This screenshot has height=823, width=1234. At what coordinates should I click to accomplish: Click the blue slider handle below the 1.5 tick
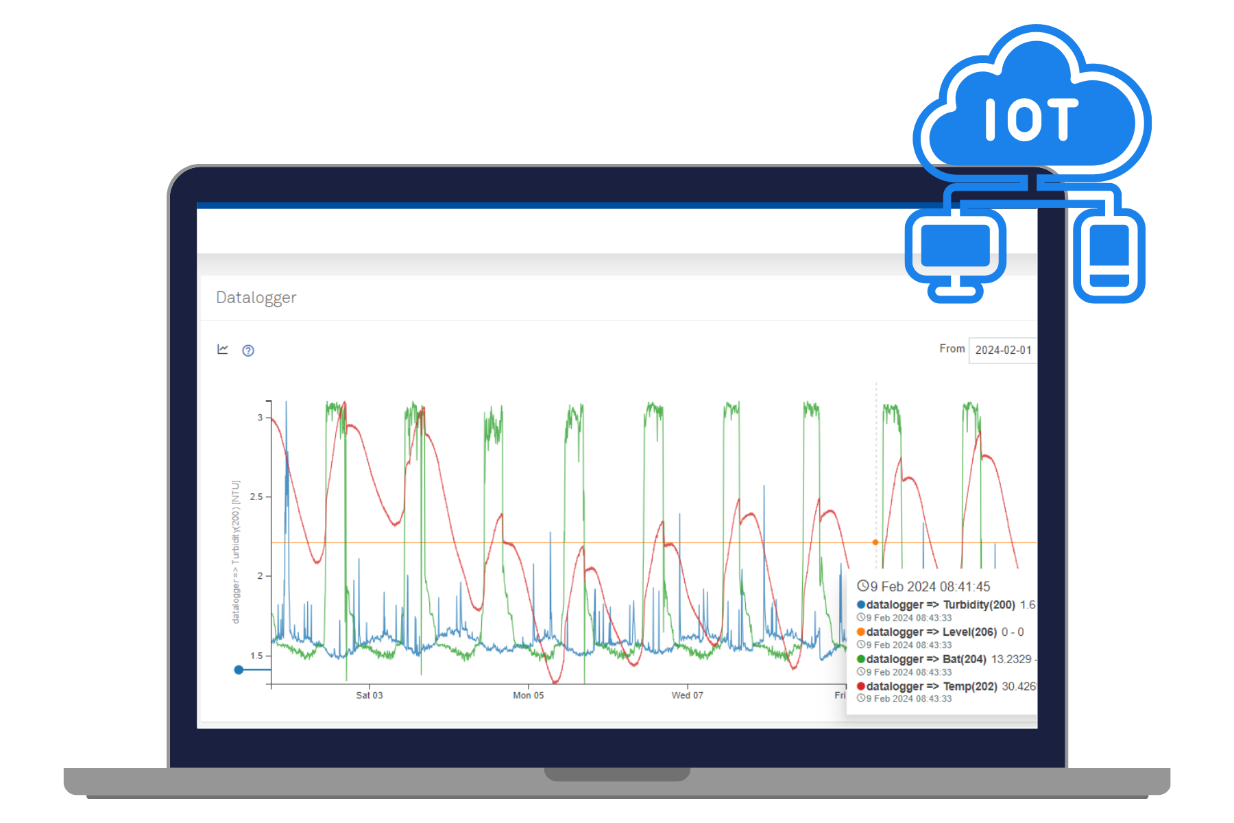(239, 669)
